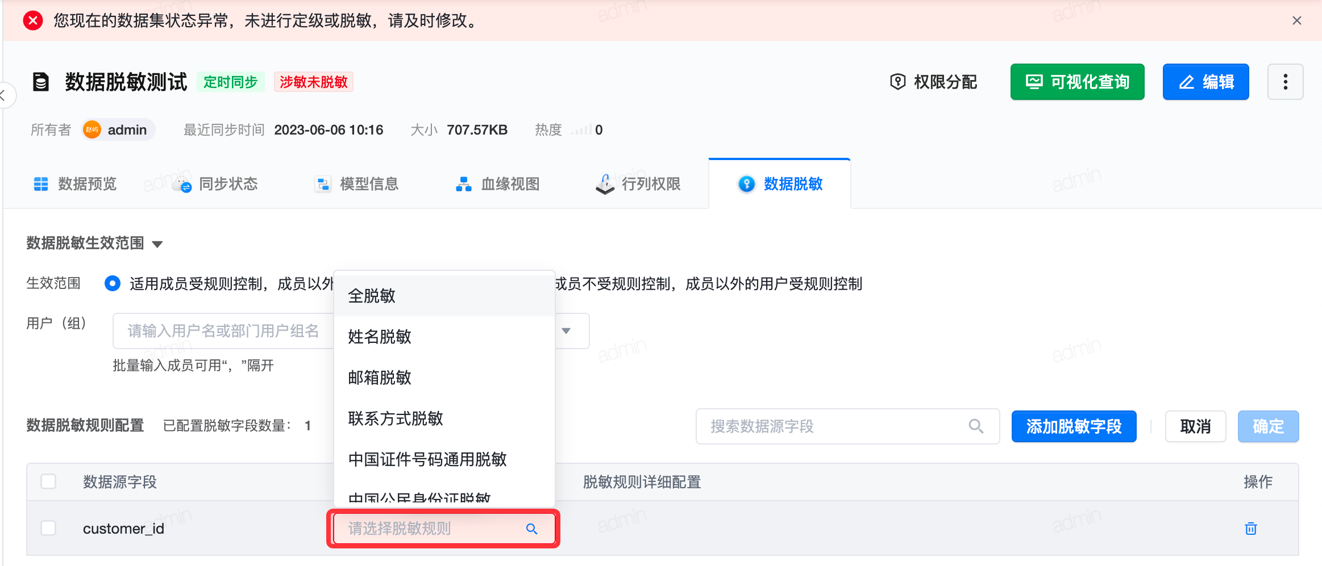
Task: Open the 请选择脱敏规则 dropdown
Action: 443,529
